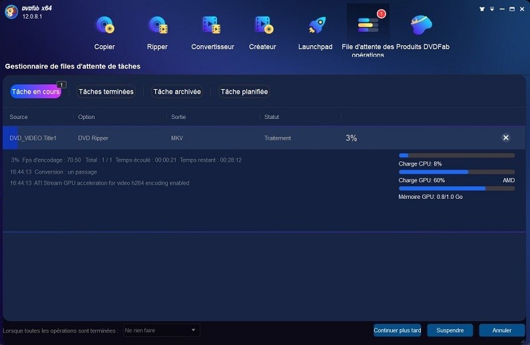Click the 'Charge CPU: 8%' label
530x345 pixels.
[x=420, y=164]
